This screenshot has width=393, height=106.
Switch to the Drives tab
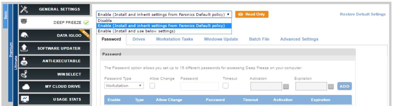coord(139,39)
